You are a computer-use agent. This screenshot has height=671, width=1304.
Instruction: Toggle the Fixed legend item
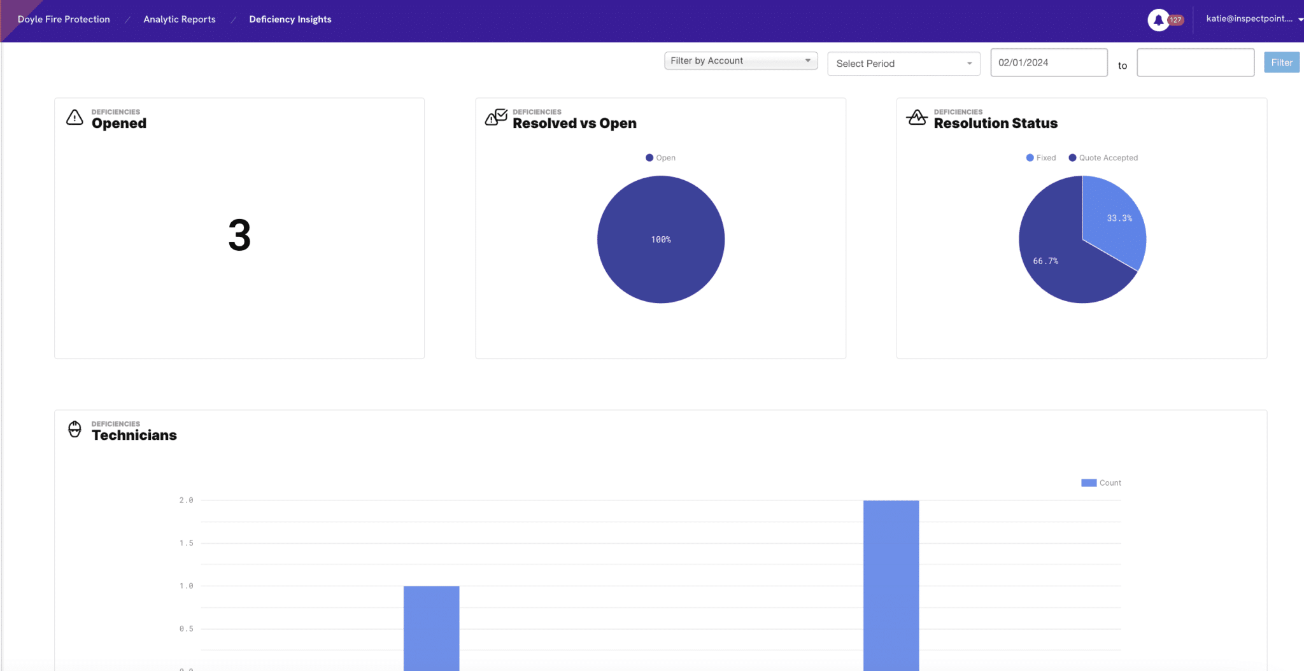[x=1040, y=158]
